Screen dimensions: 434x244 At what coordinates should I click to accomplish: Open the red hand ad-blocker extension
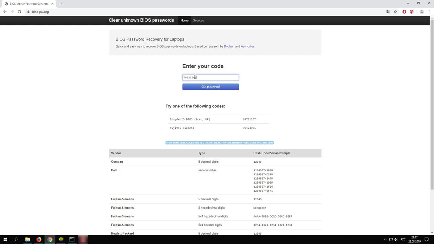pyautogui.click(x=404, y=12)
